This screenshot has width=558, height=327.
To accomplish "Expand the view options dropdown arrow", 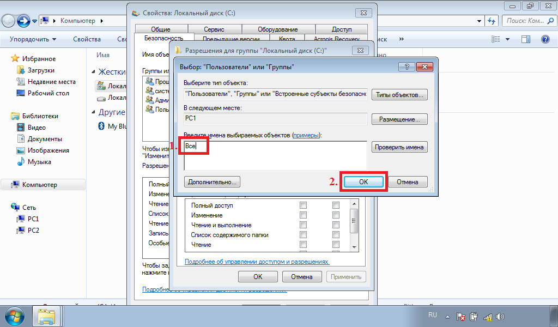I will tap(507, 39).
